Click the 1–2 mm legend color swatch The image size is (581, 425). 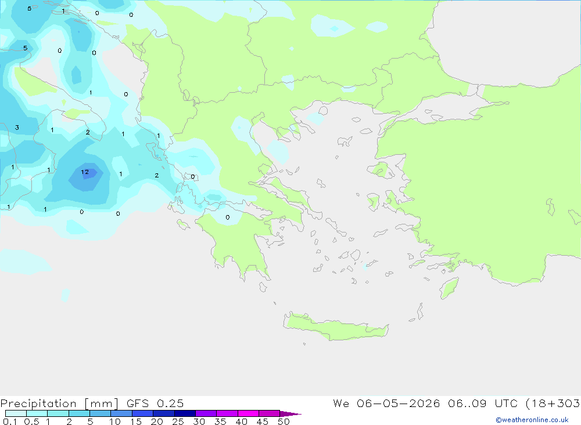[58, 413]
